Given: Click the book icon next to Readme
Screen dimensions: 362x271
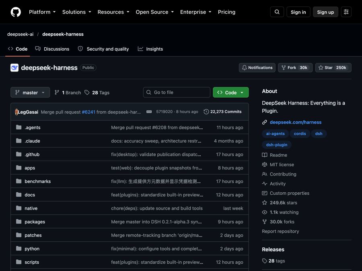Looking at the screenshot, I should (265, 155).
